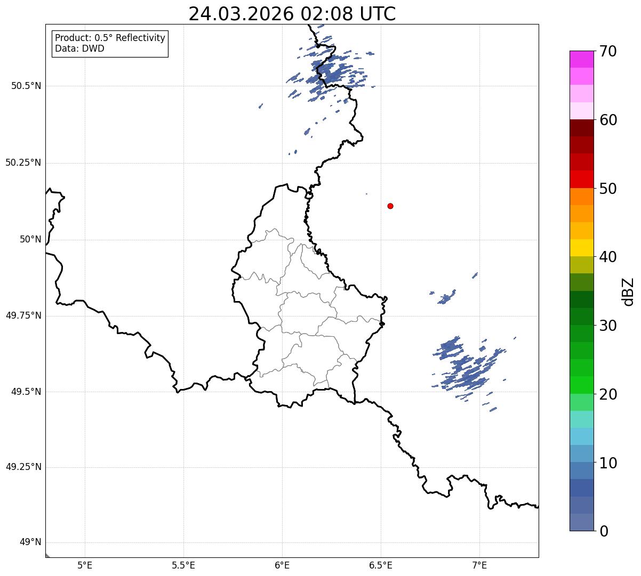
Task: Click the 0 tick on colorbar
Action: (x=604, y=531)
